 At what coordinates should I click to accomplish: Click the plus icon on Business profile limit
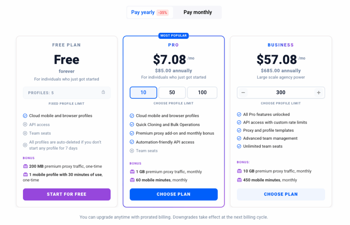[319, 92]
